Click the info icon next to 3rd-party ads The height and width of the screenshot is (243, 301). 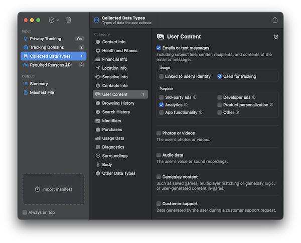tap(195, 97)
